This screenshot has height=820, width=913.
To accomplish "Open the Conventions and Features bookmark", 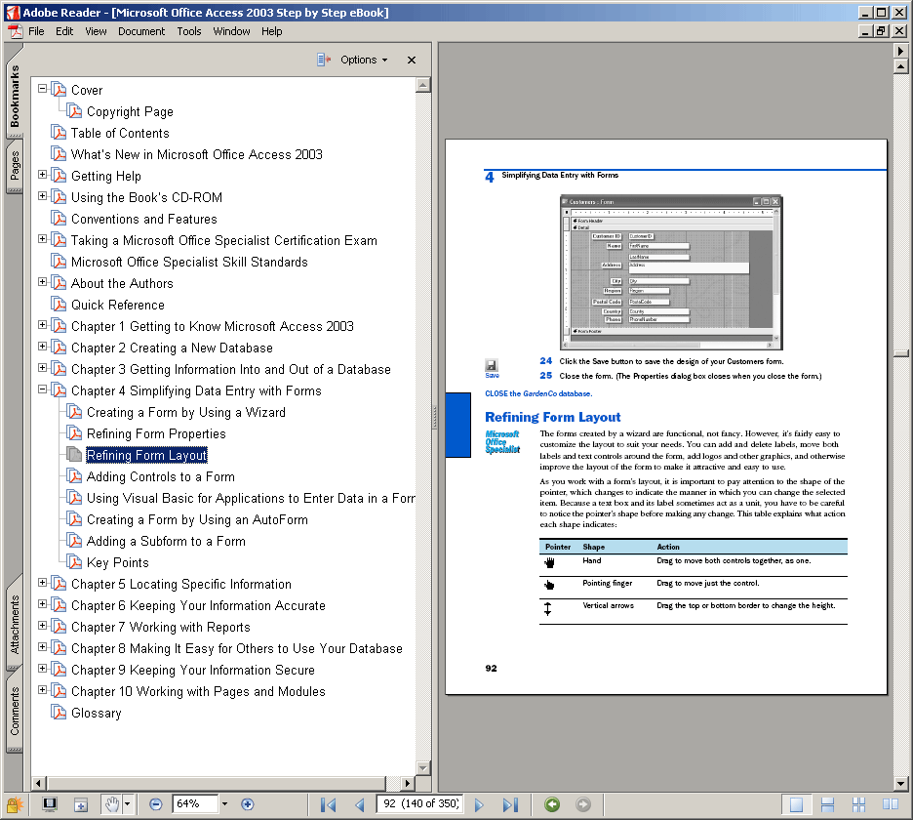I will [143, 219].
